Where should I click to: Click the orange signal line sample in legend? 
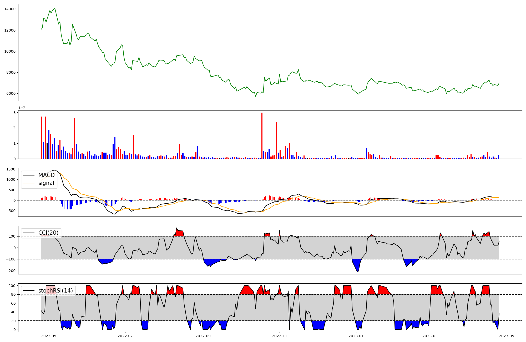pos(29,183)
